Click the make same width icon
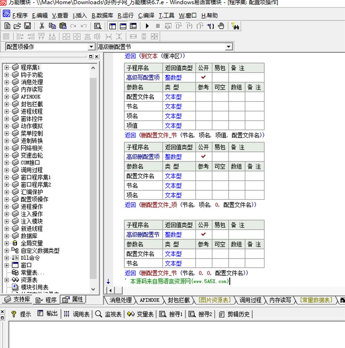This screenshot has height=348, width=345. [x=133, y=36]
